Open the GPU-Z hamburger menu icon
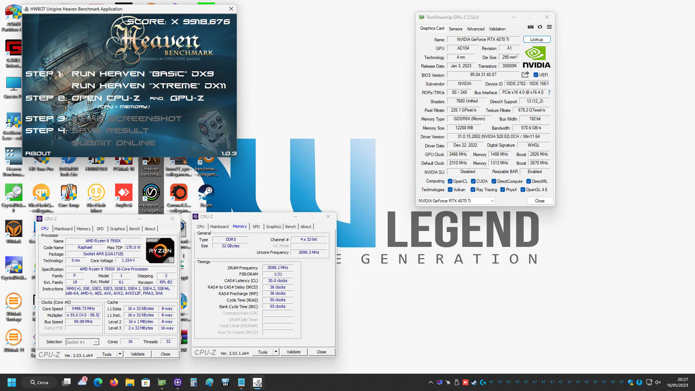 pyautogui.click(x=549, y=27)
